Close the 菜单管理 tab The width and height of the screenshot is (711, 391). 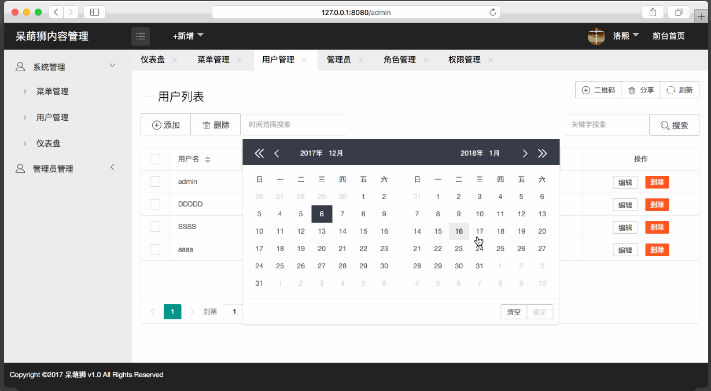240,60
